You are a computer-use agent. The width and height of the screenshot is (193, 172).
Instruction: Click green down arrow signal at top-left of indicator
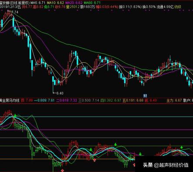(15, 115)
